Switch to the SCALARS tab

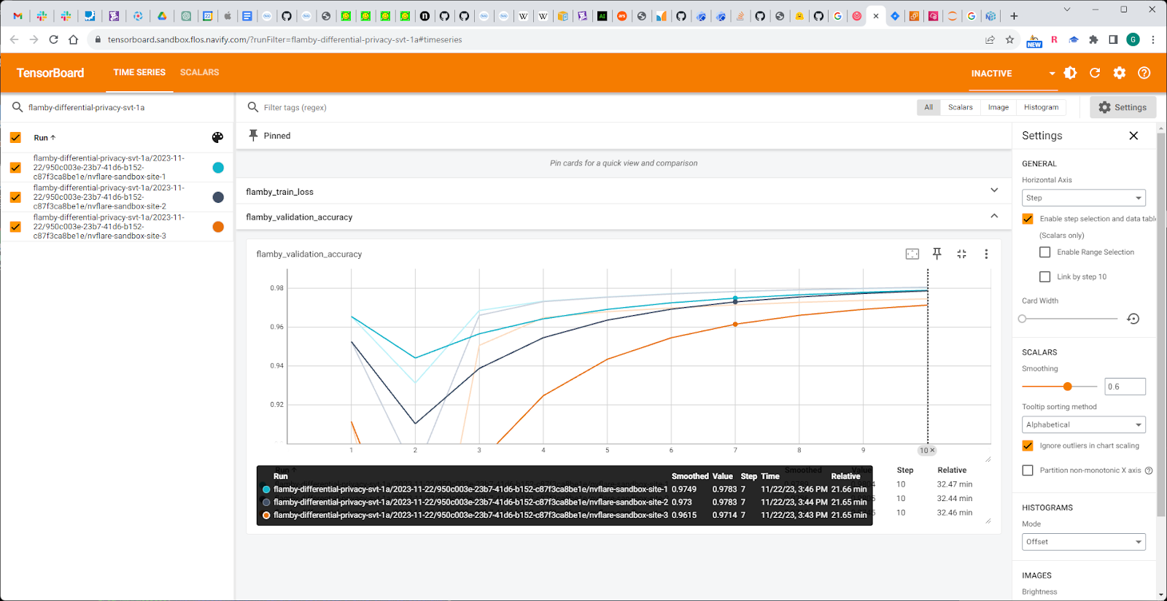click(199, 72)
